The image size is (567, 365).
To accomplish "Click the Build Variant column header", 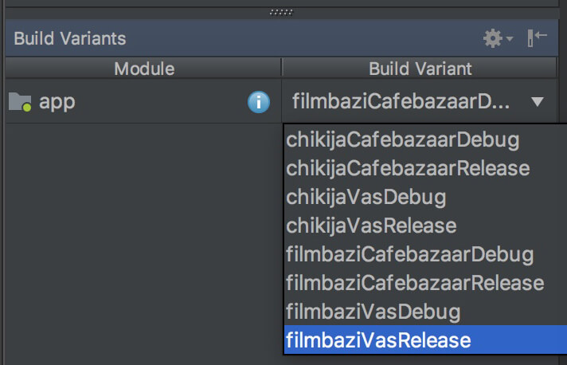I will (x=420, y=69).
